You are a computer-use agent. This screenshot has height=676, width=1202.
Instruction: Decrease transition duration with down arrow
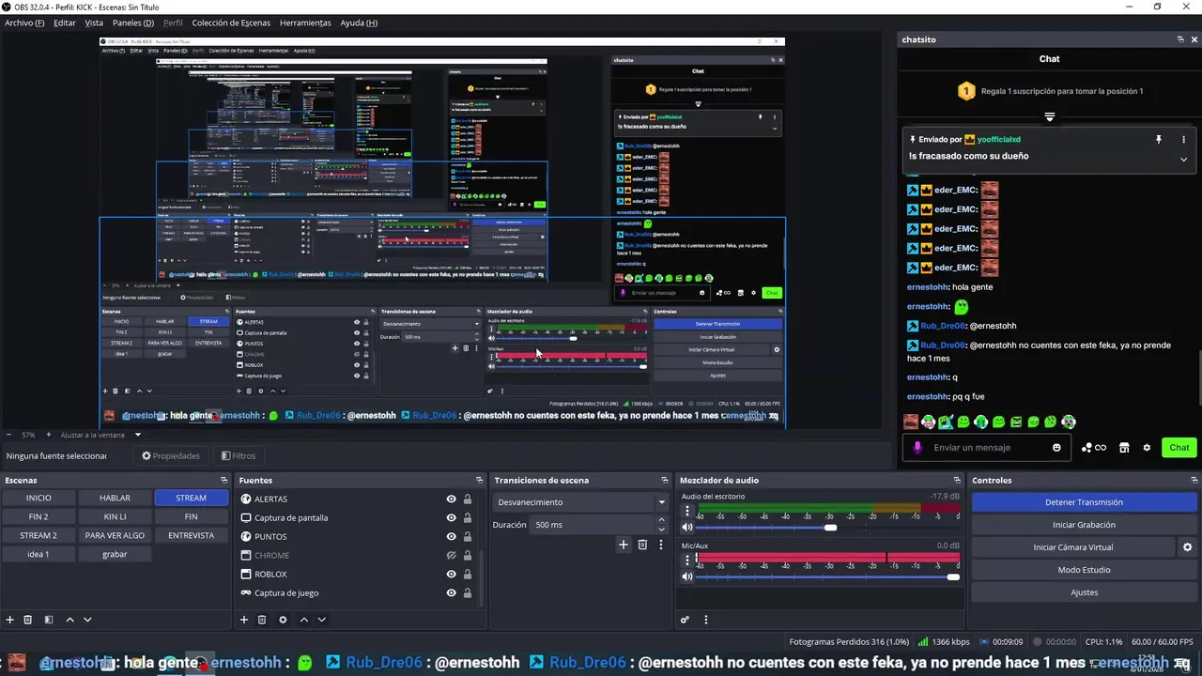point(661,530)
